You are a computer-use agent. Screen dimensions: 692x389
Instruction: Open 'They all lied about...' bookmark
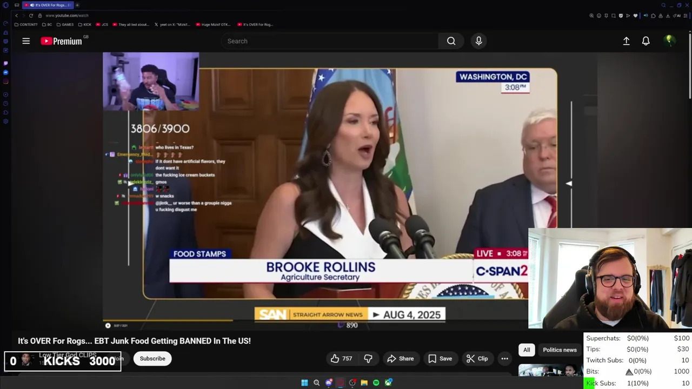tap(130, 24)
